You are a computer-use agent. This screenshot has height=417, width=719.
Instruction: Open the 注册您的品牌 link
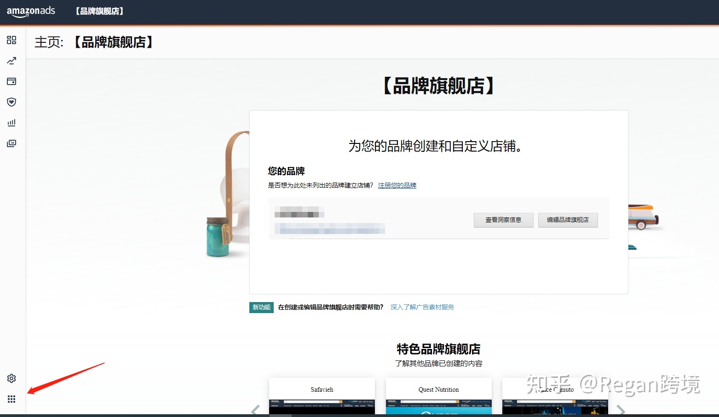click(x=397, y=185)
